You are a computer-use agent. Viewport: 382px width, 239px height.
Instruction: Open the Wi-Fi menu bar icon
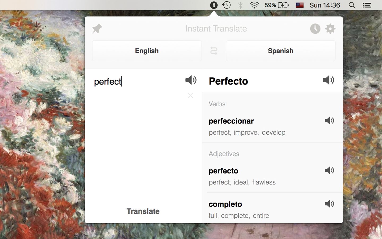(254, 5)
